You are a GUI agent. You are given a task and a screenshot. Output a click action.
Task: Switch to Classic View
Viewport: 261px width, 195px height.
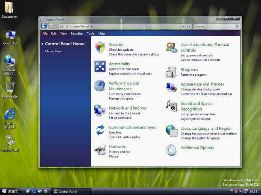(53, 51)
